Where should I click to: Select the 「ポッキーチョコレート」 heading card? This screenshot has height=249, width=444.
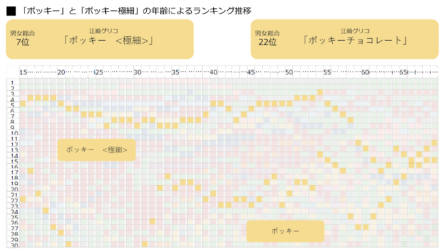(344, 39)
